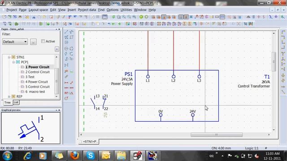Select the Circle drawing tool
287x161 pixels.
tap(66, 49)
